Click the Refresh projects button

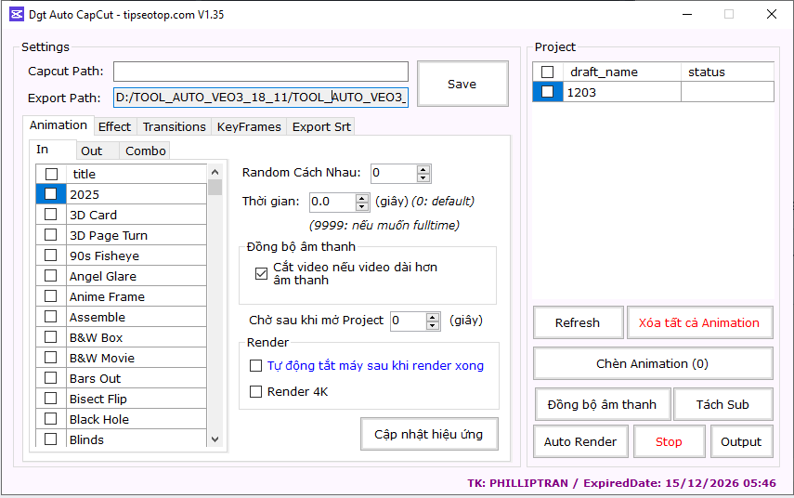578,322
